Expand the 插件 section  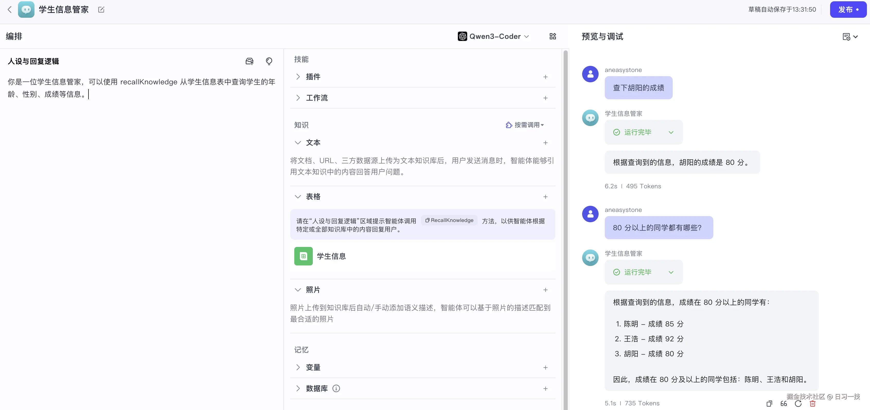(x=298, y=77)
